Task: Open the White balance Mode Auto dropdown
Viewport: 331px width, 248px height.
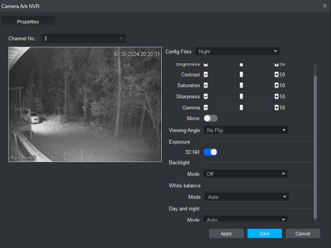Action: [247, 197]
